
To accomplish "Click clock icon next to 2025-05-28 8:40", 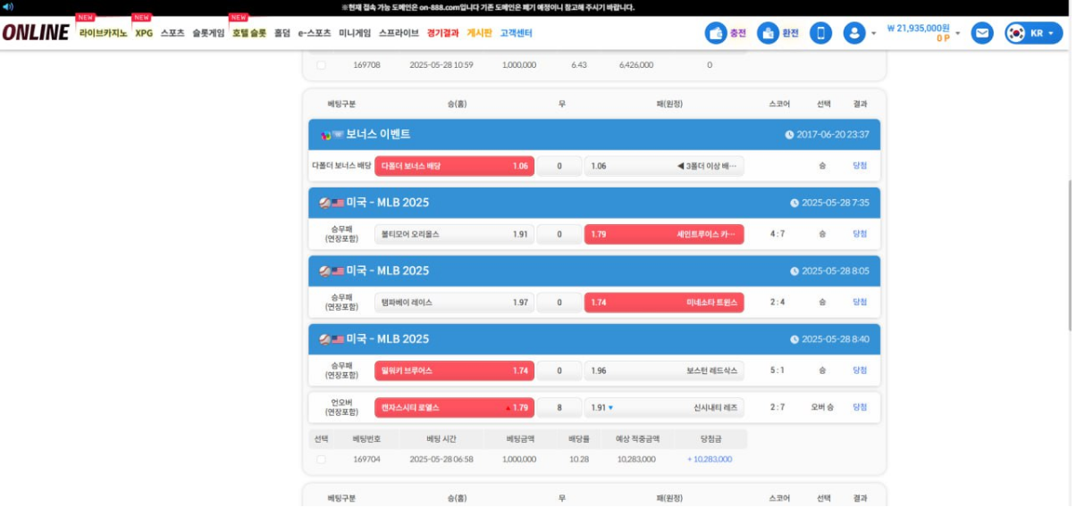I will [x=794, y=339].
